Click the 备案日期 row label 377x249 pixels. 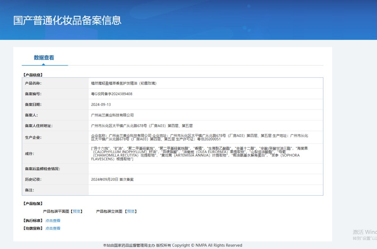click(33, 105)
